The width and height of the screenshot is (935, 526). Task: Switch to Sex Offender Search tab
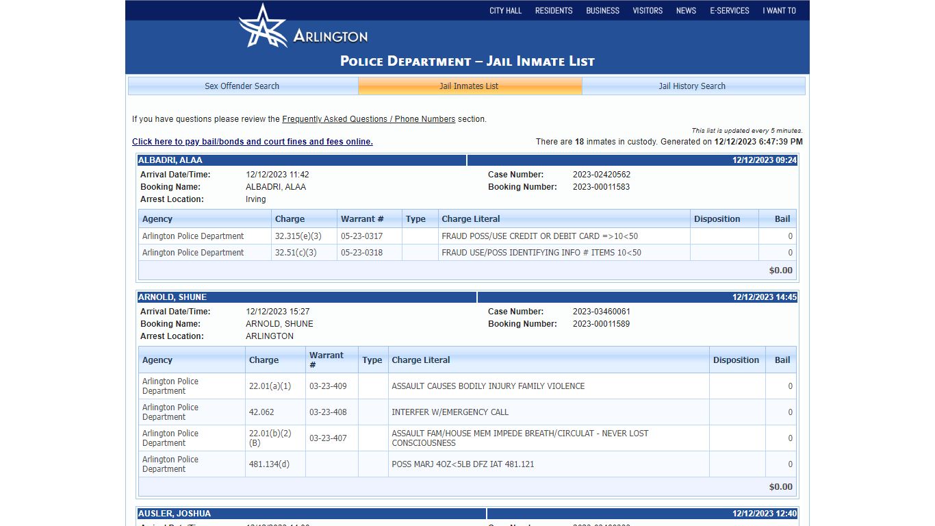coord(242,86)
